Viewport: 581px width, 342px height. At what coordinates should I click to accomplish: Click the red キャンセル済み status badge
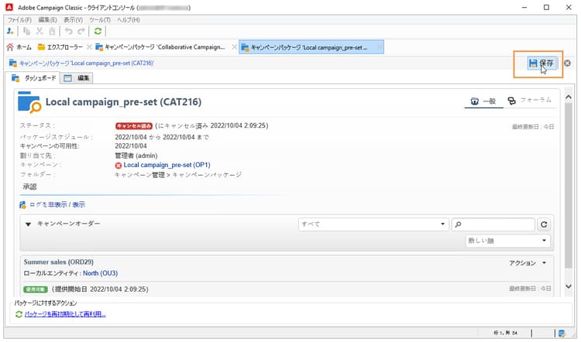(x=134, y=126)
